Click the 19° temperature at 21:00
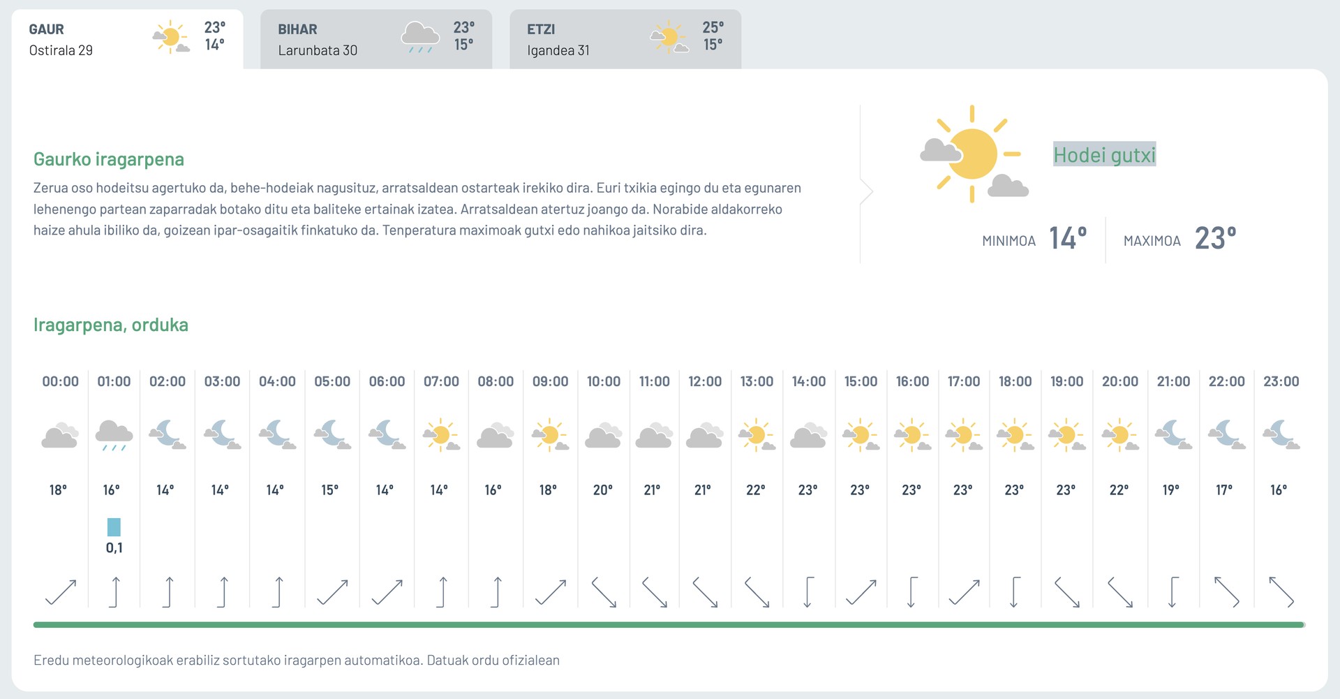The image size is (1340, 699). pos(1171,490)
